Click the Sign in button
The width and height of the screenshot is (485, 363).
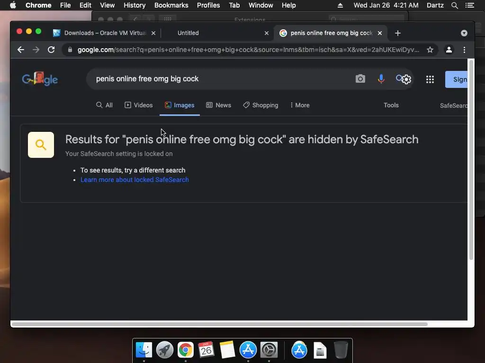click(456, 79)
